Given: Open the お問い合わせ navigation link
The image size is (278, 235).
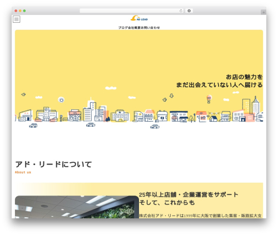Looking at the screenshot, I should [x=150, y=28].
